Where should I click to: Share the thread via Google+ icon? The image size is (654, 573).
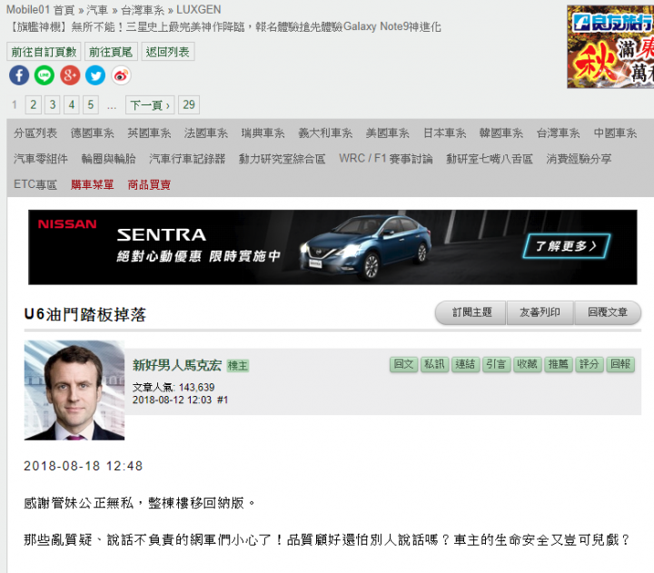click(70, 75)
